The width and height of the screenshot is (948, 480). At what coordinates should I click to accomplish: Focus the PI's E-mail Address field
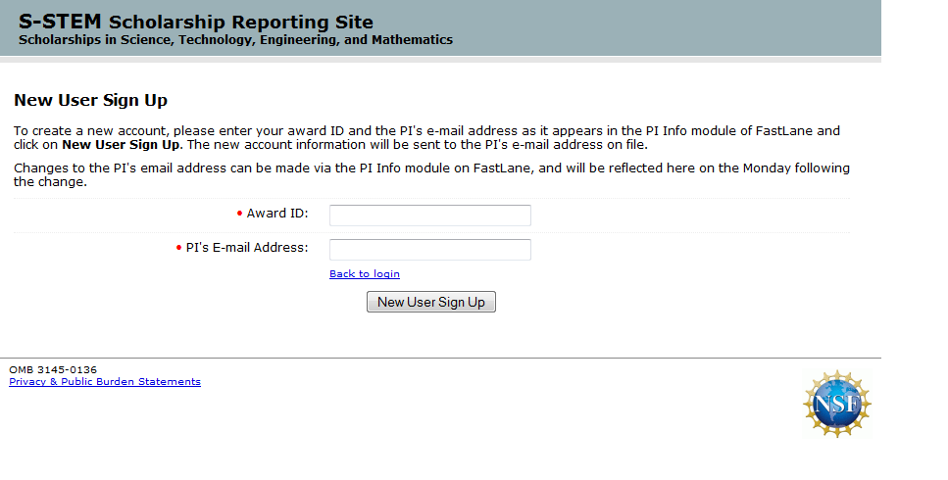[429, 250]
